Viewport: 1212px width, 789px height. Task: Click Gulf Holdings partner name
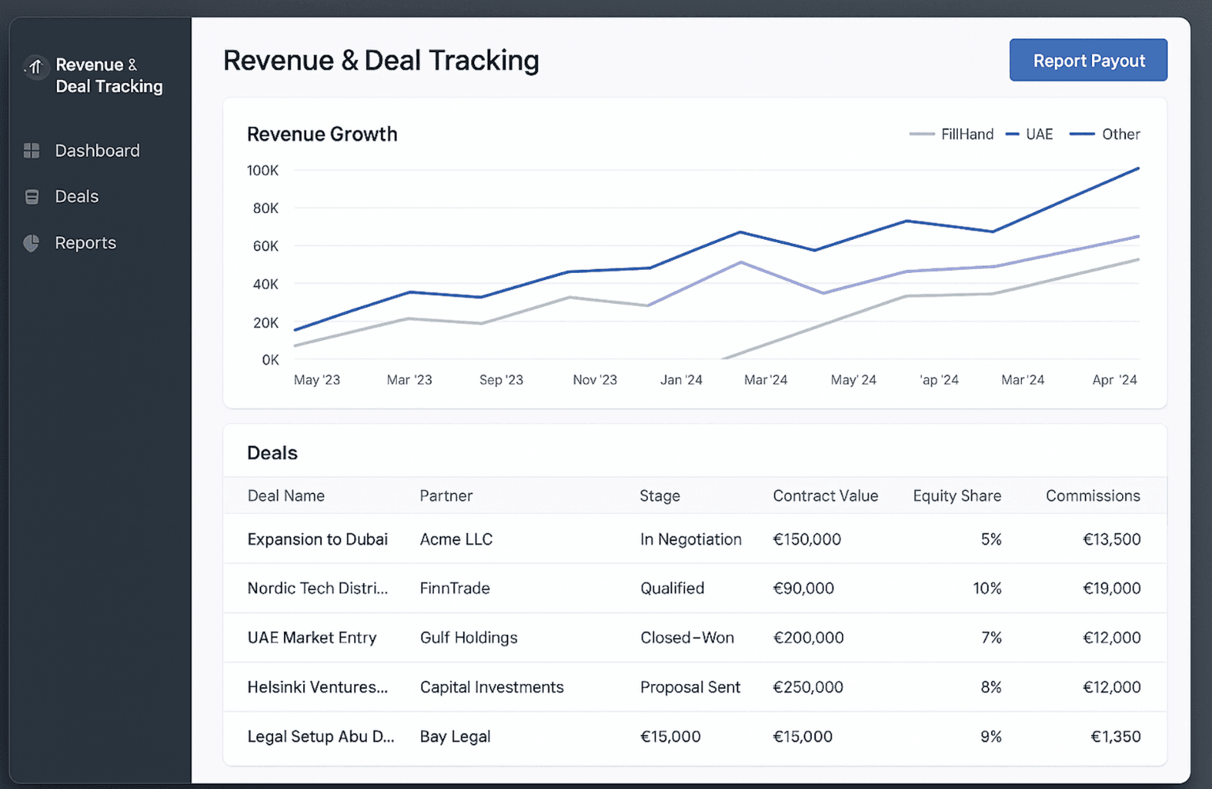(x=469, y=638)
